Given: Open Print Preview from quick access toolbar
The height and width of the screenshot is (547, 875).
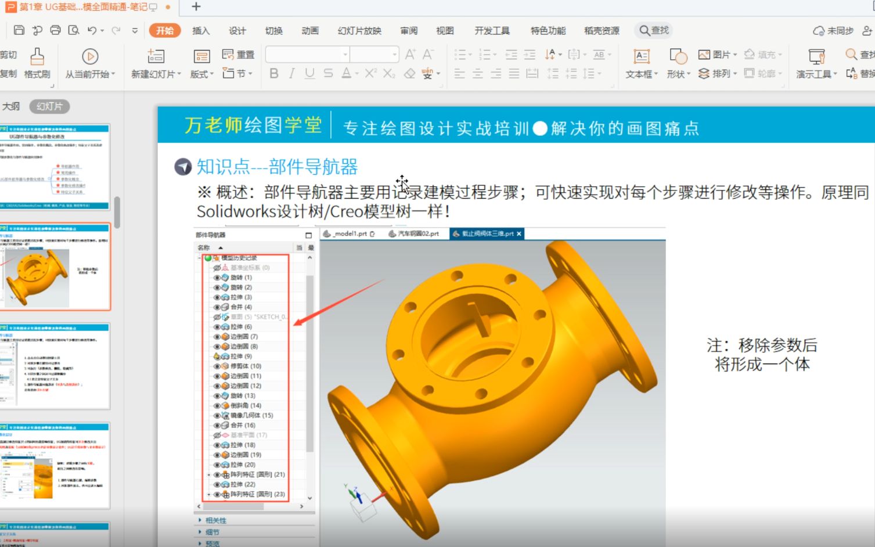Looking at the screenshot, I should tap(74, 30).
